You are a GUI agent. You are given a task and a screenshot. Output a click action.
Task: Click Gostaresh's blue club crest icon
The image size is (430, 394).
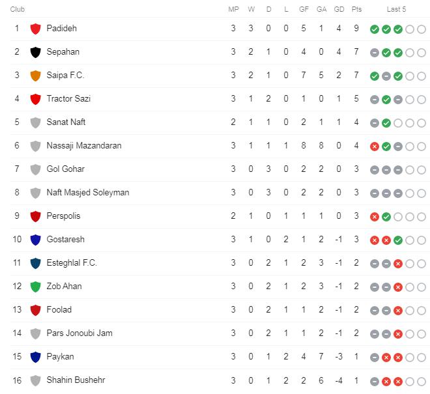(36, 240)
